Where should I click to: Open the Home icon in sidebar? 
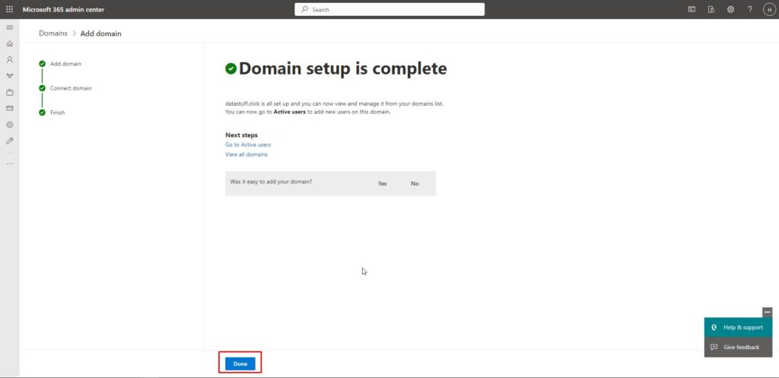[x=9, y=43]
